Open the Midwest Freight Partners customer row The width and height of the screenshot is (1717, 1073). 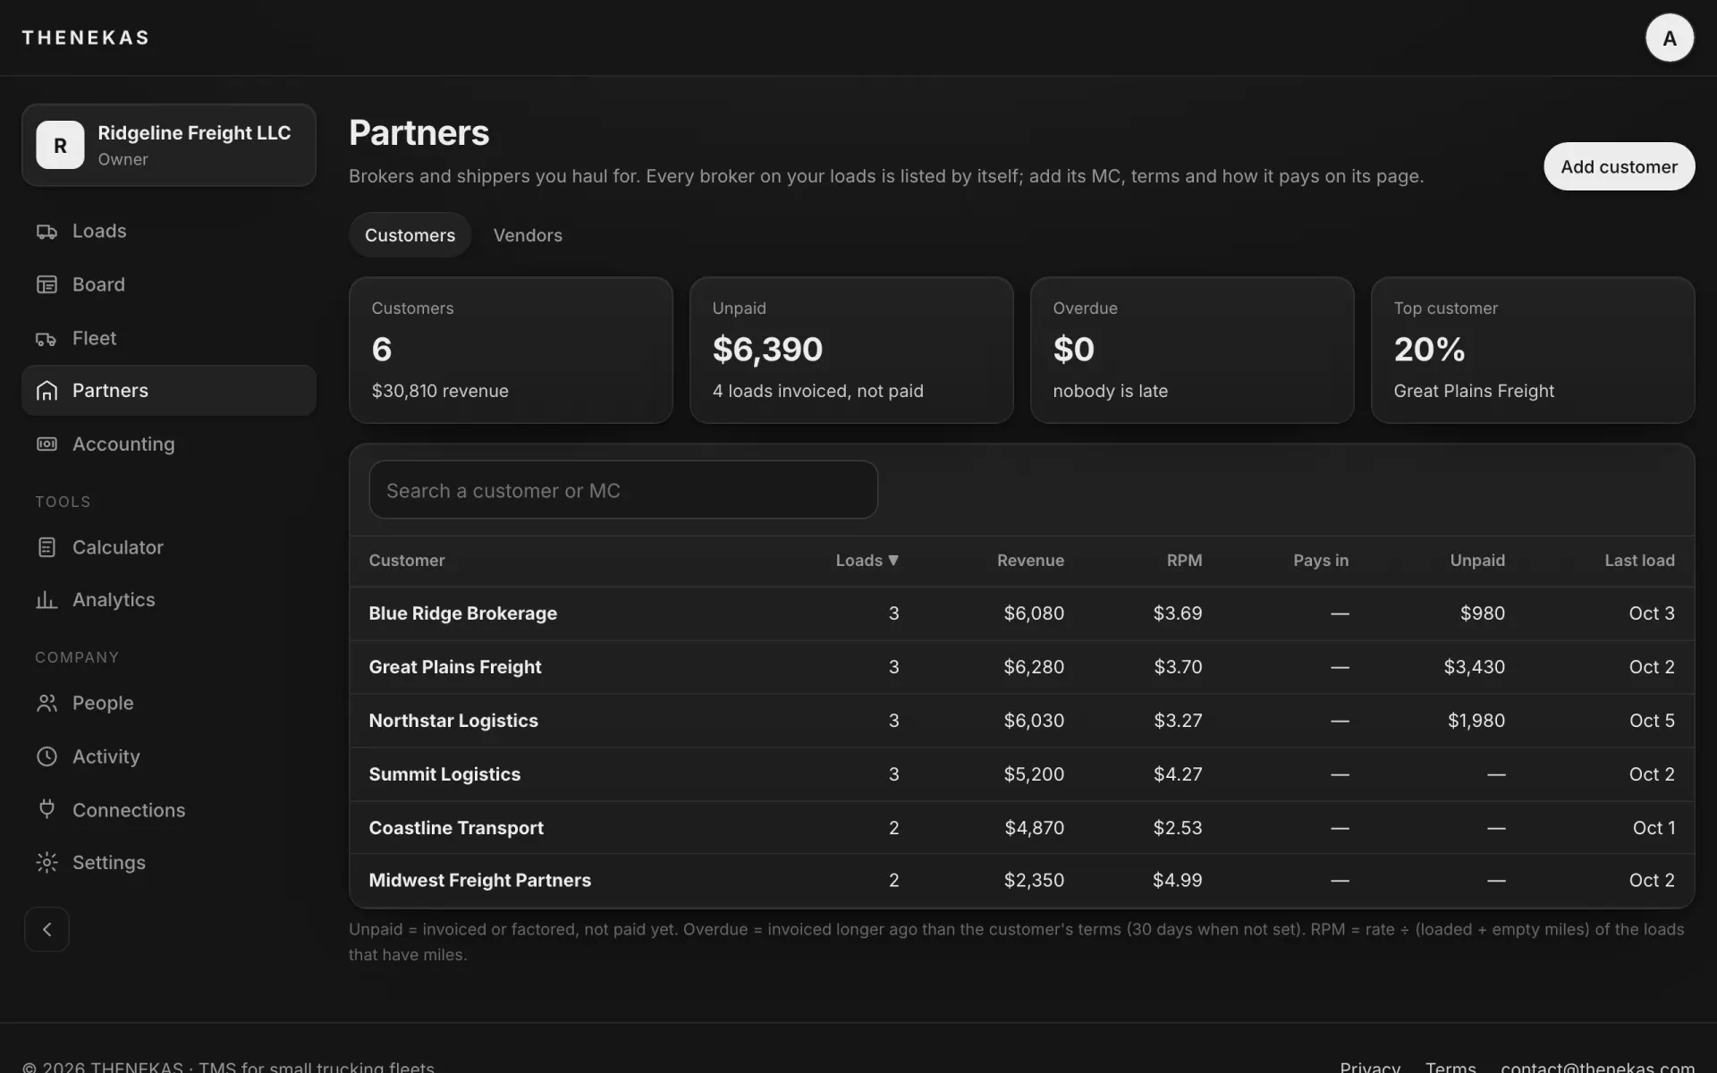[x=1021, y=881]
